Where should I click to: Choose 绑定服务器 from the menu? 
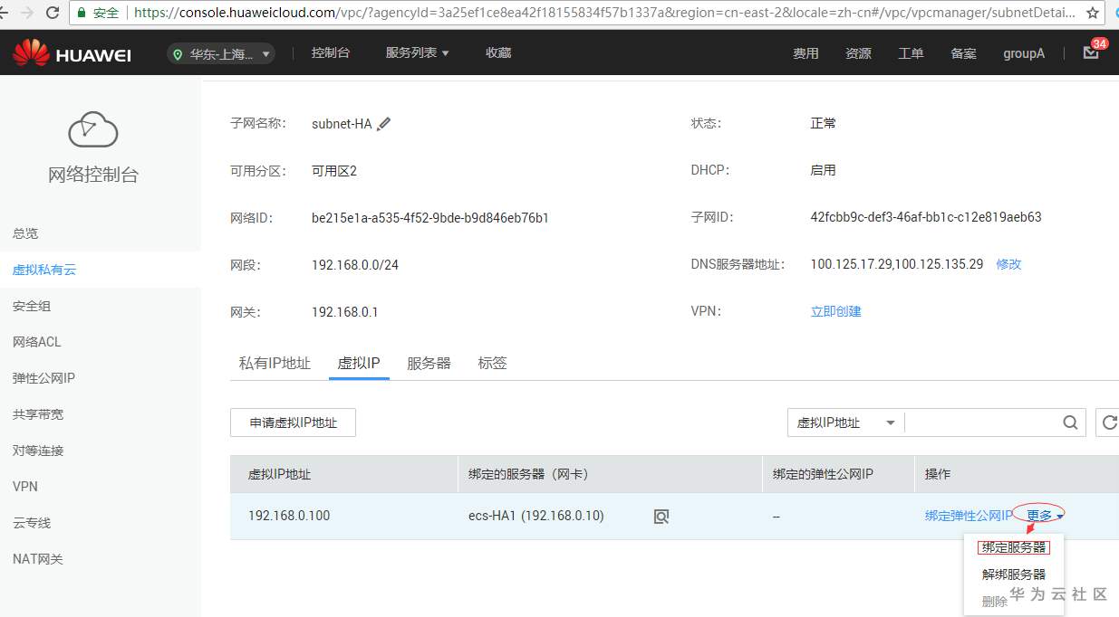point(1014,547)
